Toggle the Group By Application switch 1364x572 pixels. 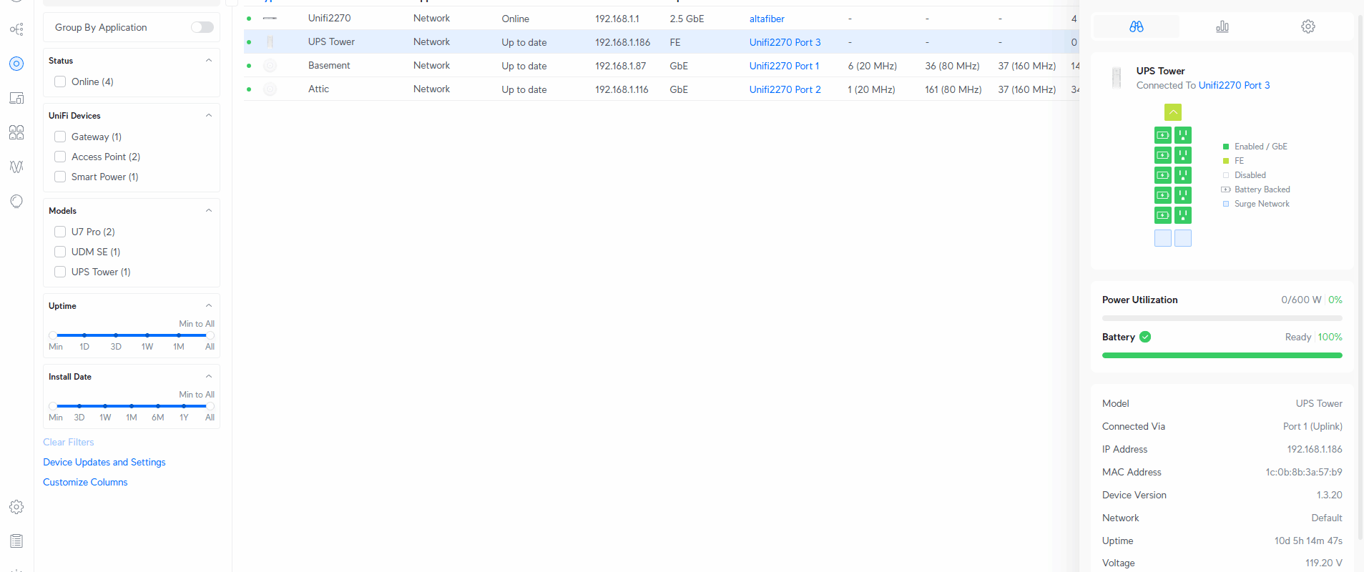coord(202,27)
